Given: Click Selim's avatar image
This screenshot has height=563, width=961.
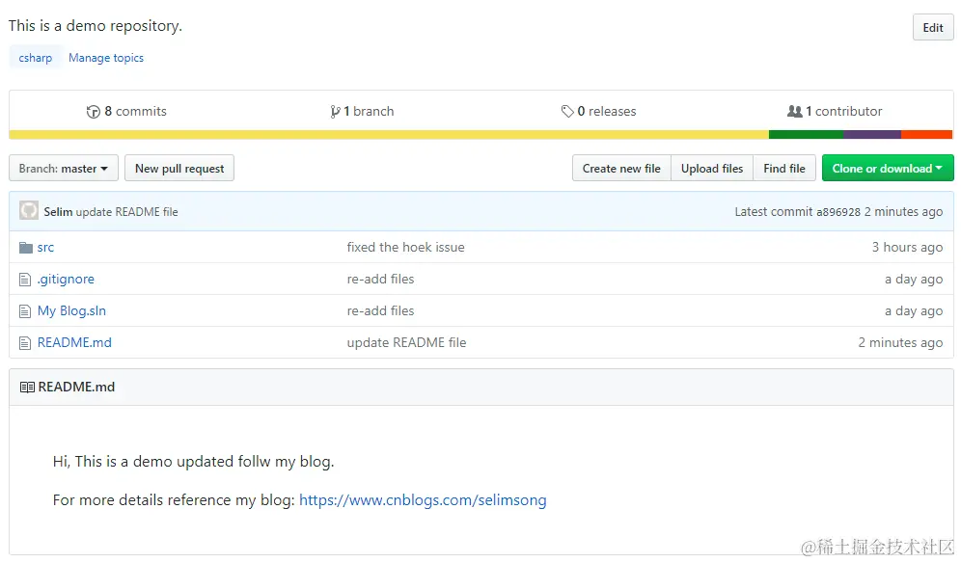Looking at the screenshot, I should point(28,211).
